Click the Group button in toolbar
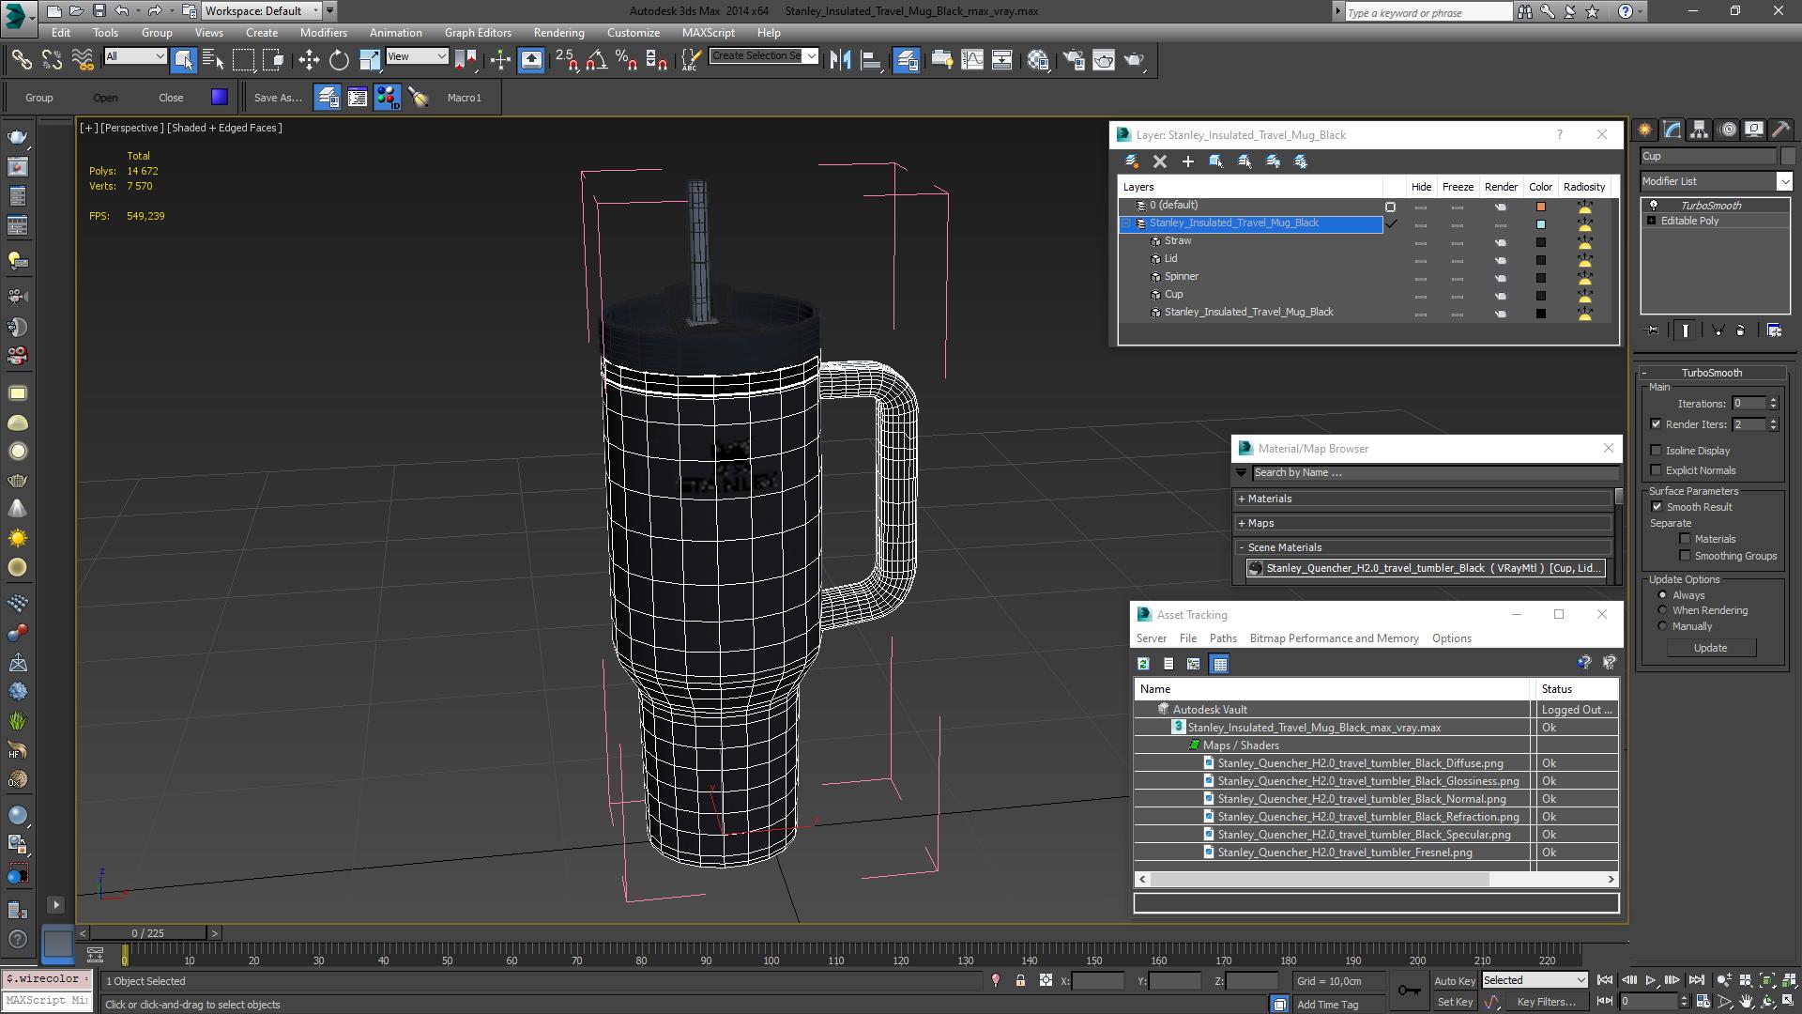 tap(39, 98)
